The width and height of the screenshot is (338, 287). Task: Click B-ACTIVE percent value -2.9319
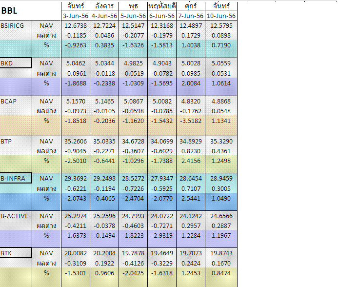pyautogui.click(x=162, y=235)
